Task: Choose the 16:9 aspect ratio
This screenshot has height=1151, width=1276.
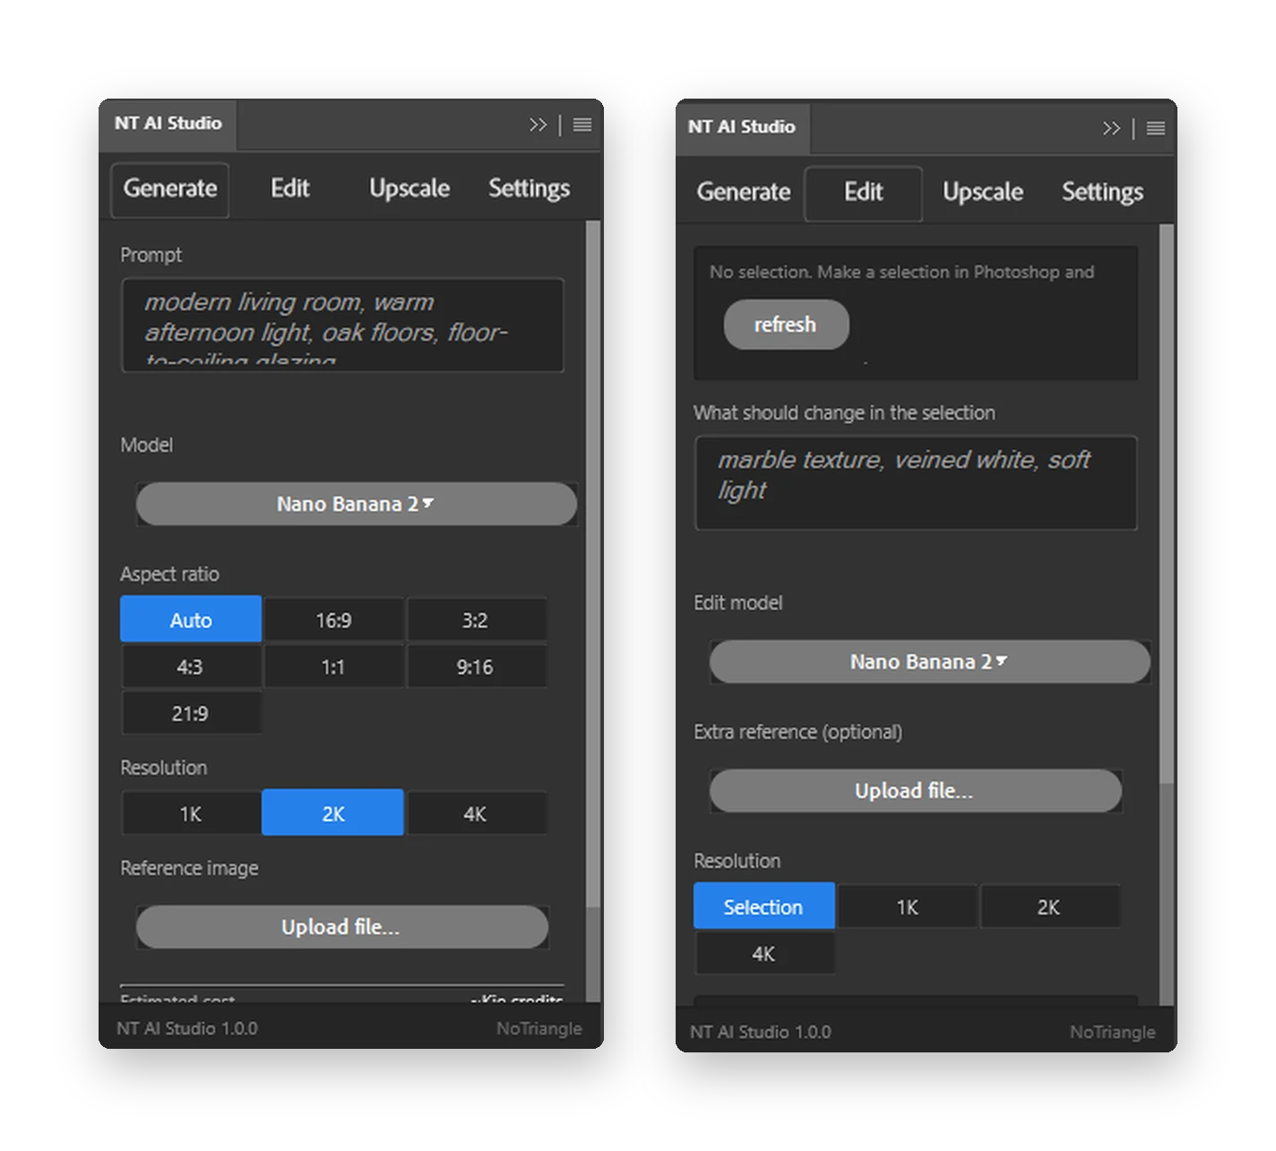Action: [x=333, y=619]
